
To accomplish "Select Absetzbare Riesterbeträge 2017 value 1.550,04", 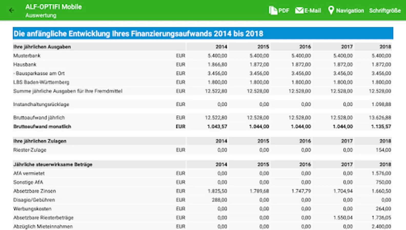I will (x=343, y=218).
